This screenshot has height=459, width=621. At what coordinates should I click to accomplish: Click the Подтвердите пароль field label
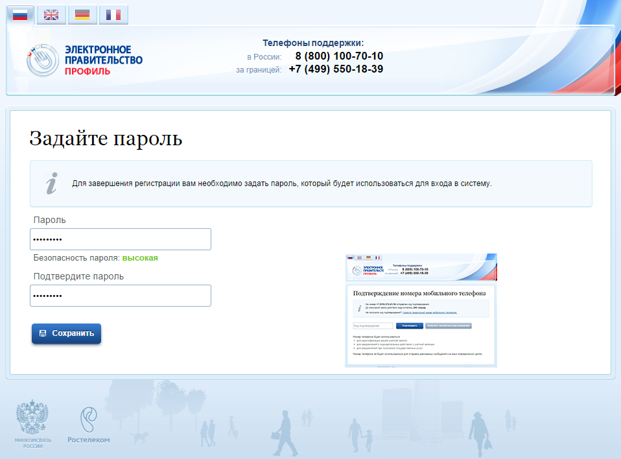click(x=78, y=276)
